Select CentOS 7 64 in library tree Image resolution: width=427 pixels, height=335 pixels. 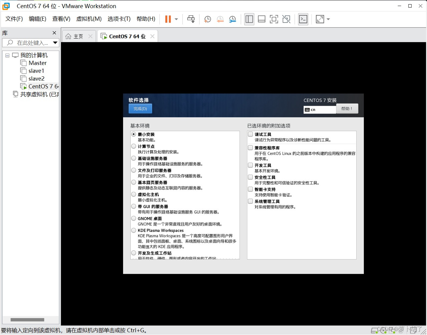coord(43,86)
